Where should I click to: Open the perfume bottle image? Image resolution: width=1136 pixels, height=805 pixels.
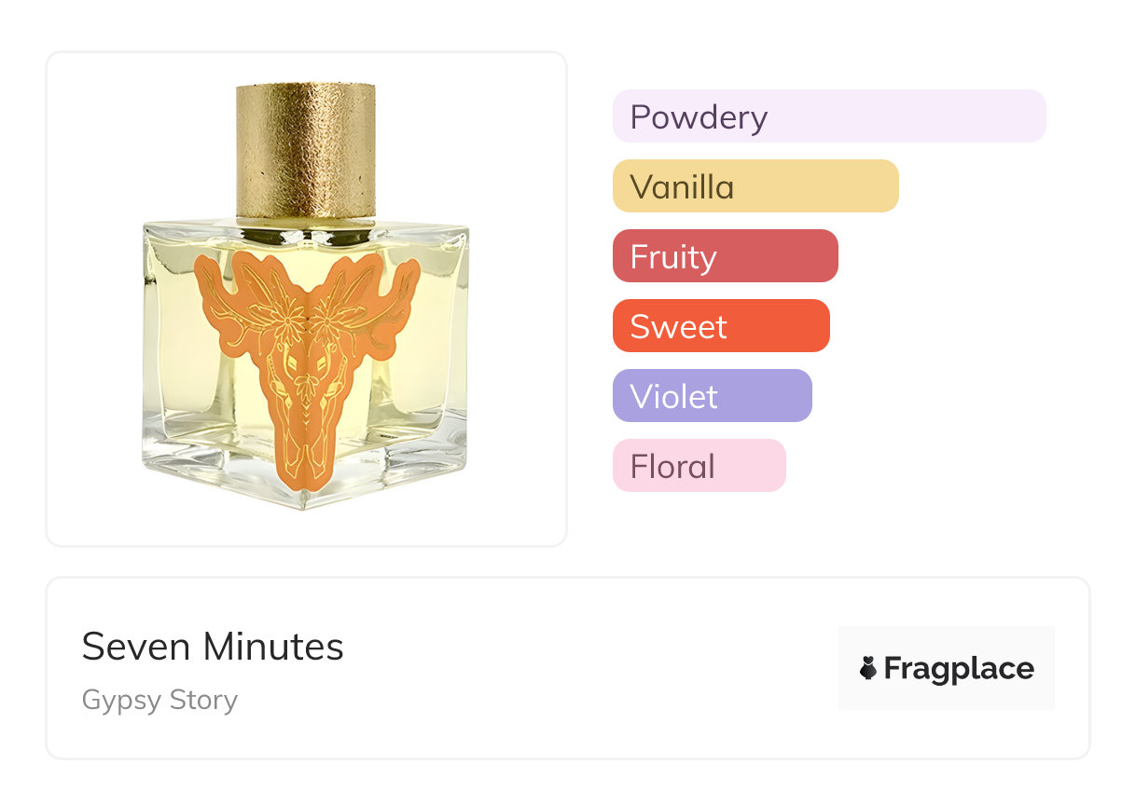pyautogui.click(x=306, y=296)
